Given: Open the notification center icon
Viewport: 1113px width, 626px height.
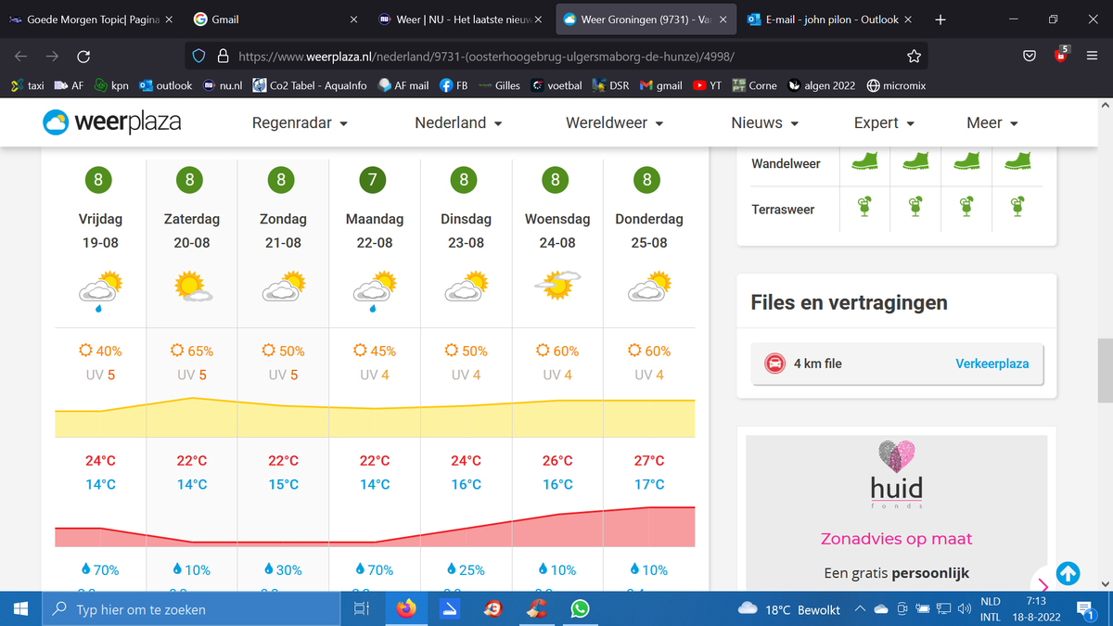Looking at the screenshot, I should pyautogui.click(x=1085, y=609).
